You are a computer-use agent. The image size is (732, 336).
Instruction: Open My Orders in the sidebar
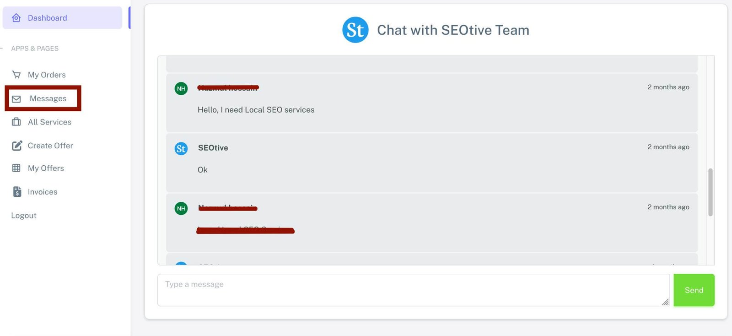point(47,75)
